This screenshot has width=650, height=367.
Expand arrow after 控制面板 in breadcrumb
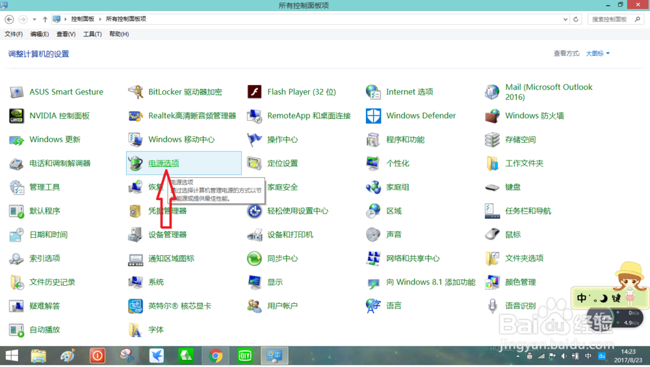(100, 19)
